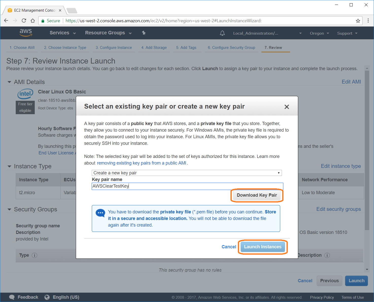Viewport: 374px width, 302px height.
Task: Click the Low to Moderate cell
Action: 331,193
